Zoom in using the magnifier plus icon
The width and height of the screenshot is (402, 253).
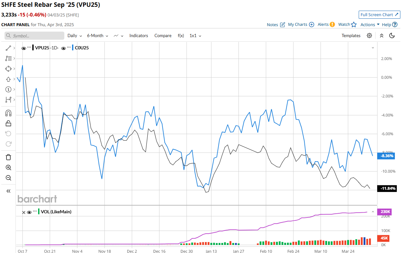pos(8,167)
